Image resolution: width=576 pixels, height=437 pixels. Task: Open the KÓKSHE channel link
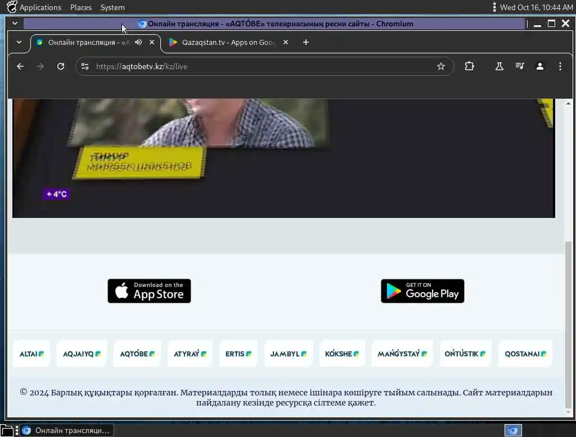pyautogui.click(x=342, y=354)
